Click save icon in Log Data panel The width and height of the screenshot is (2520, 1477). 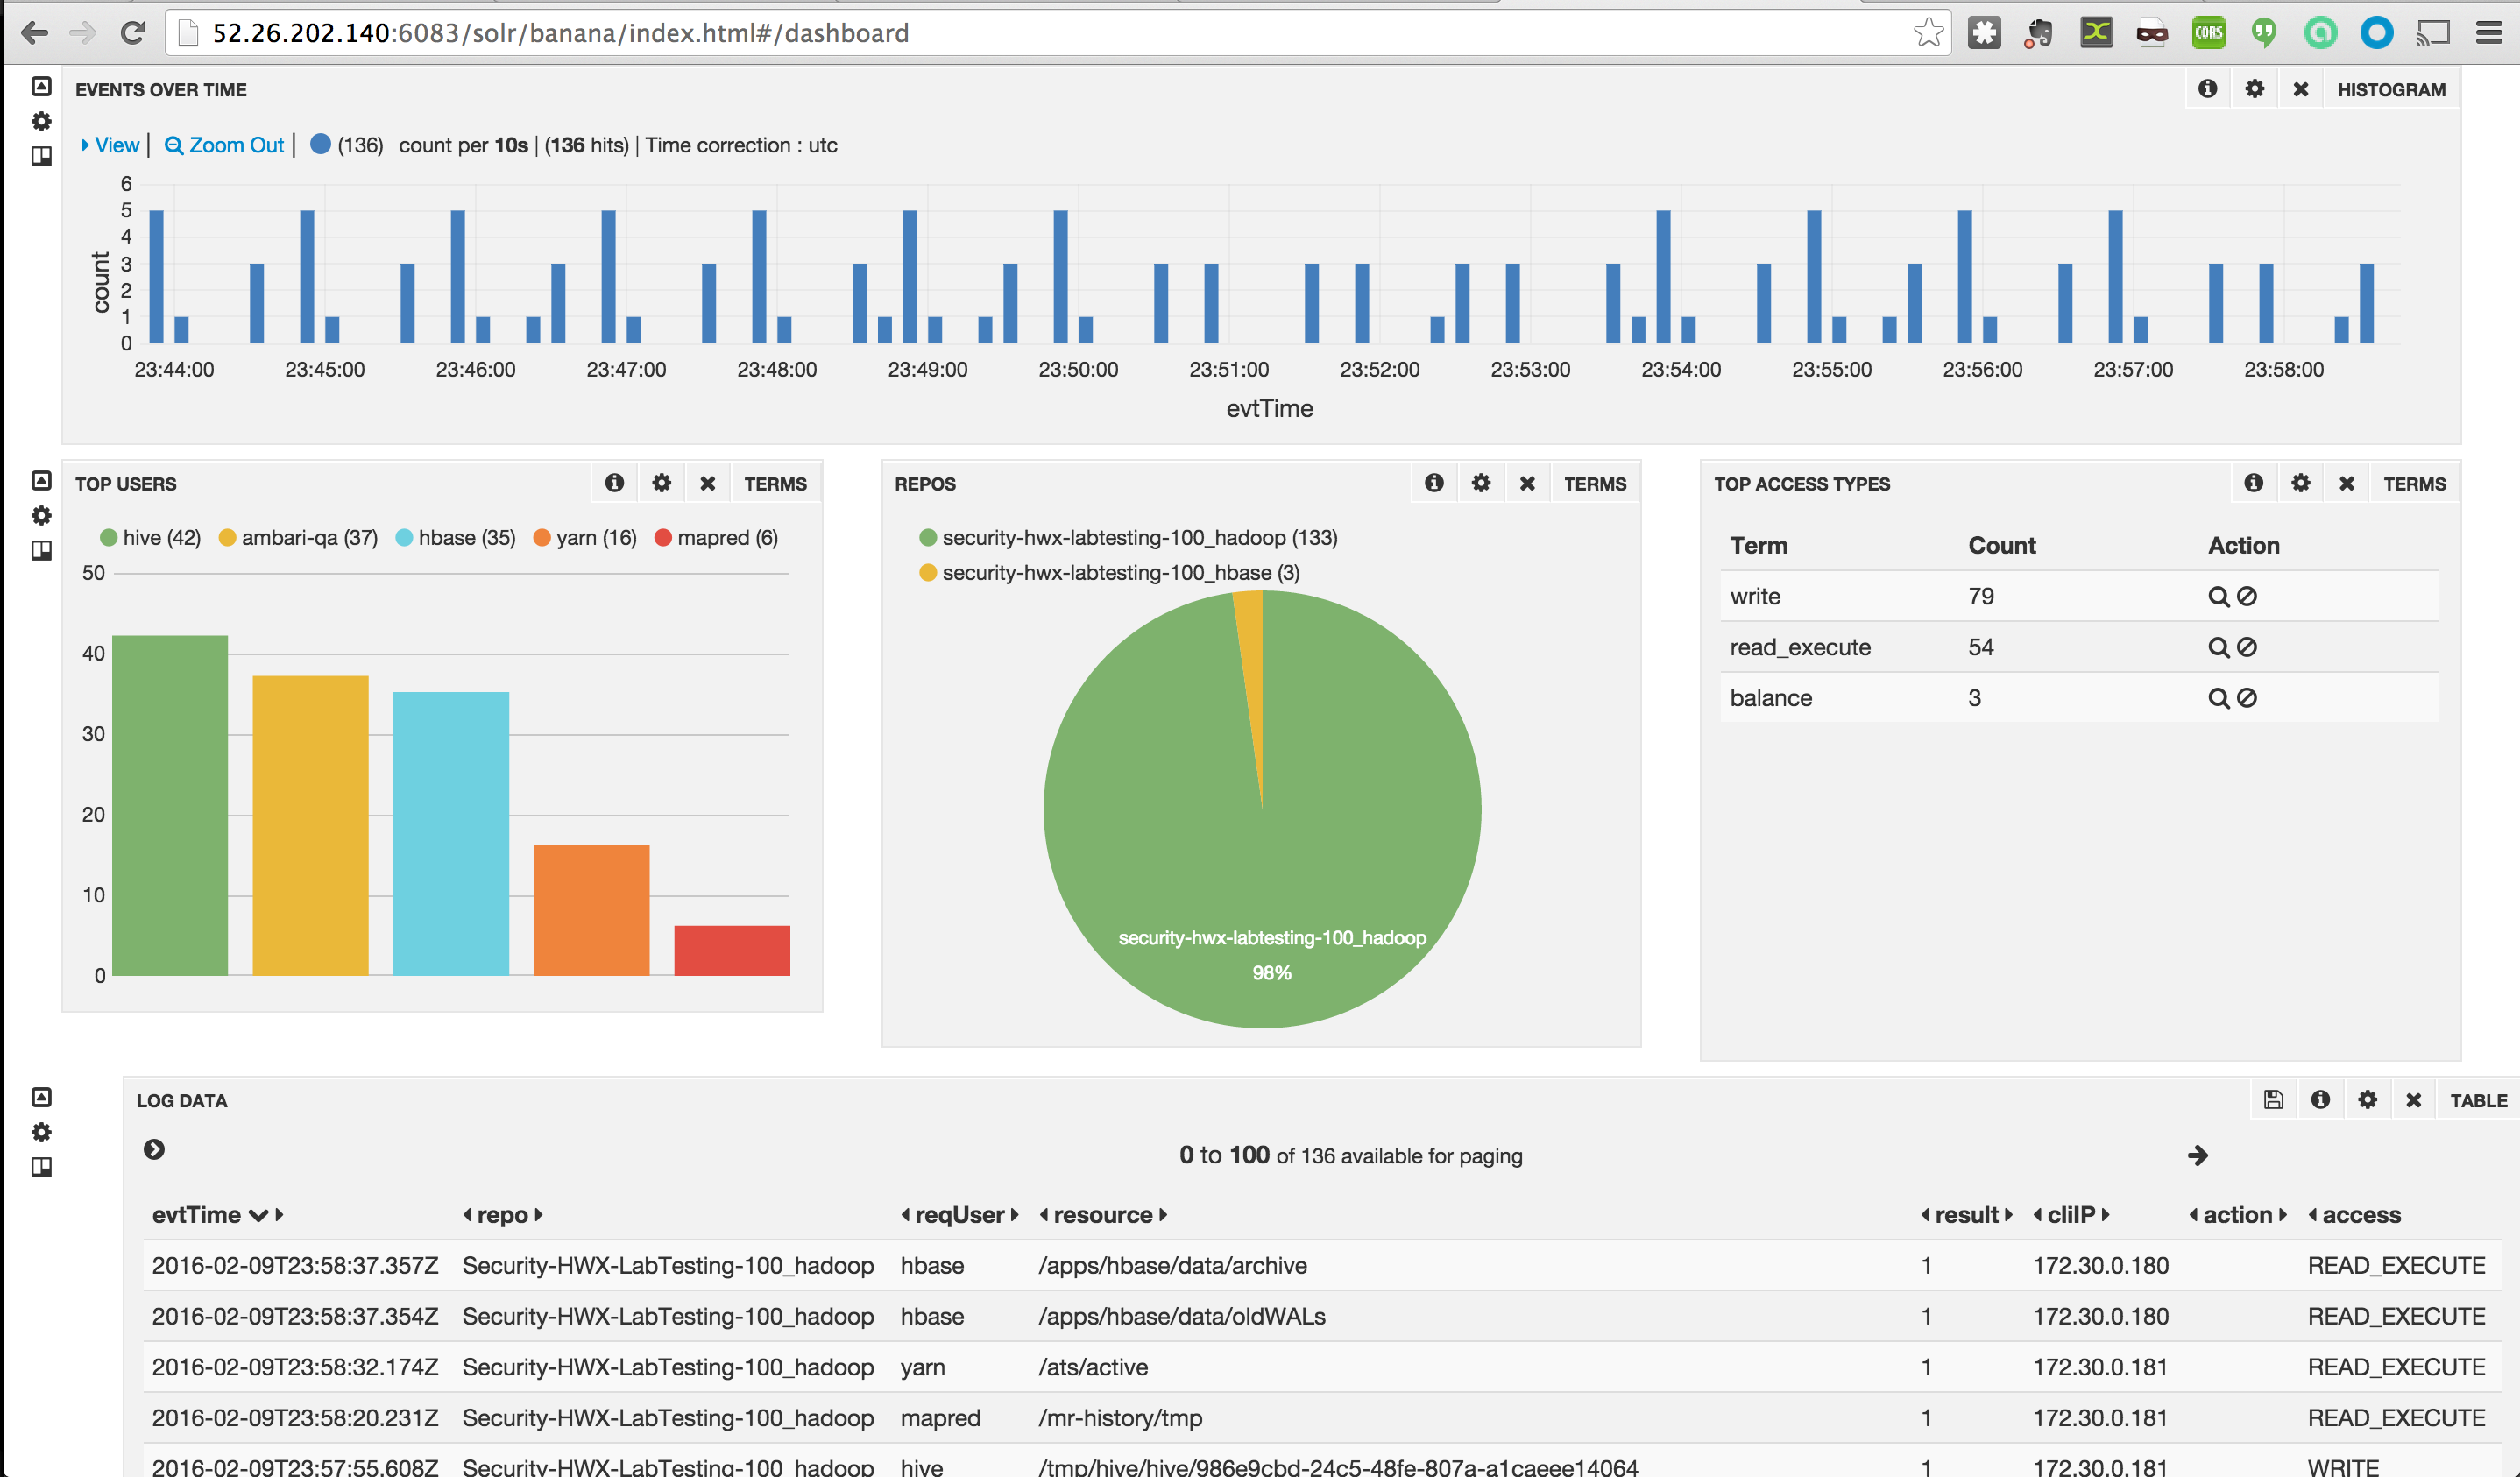tap(2273, 1100)
